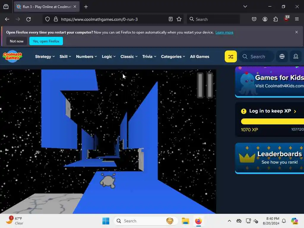Image resolution: width=304 pixels, height=228 pixels.
Task: Open the Firefox View icon
Action: (6, 7)
